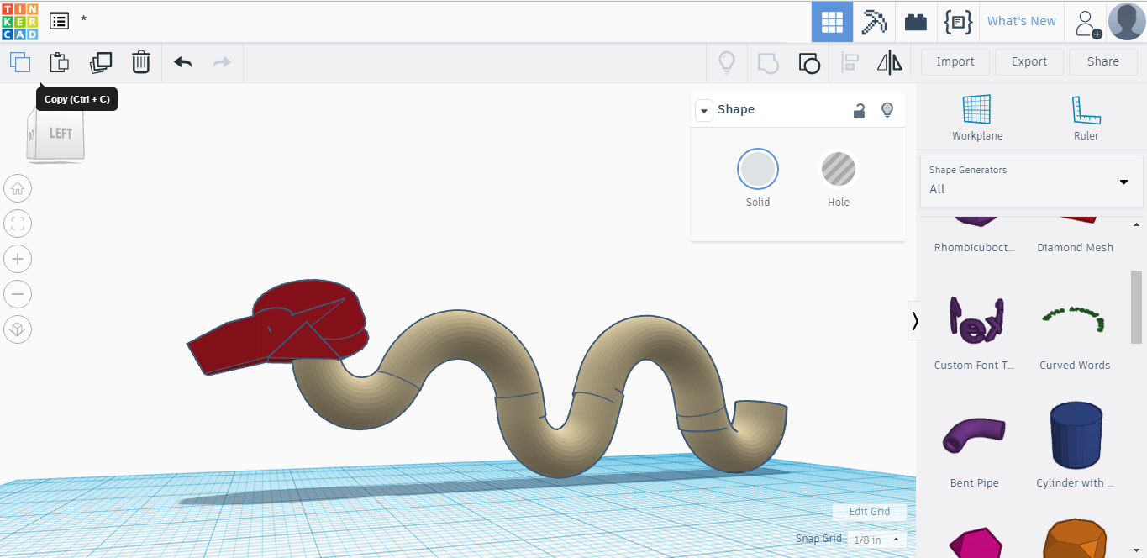Click the Copy icon
1147x558 pixels.
tap(20, 62)
